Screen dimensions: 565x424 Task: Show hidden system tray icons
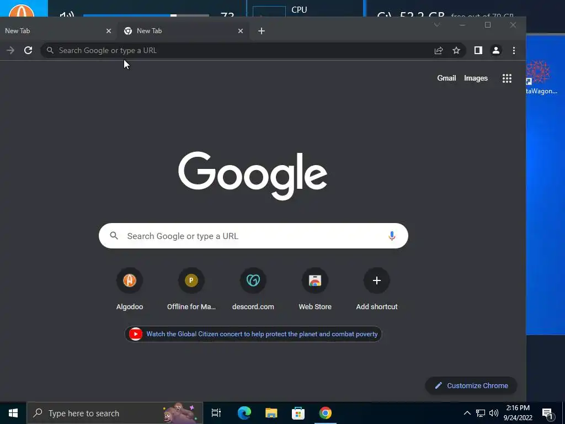pyautogui.click(x=467, y=413)
